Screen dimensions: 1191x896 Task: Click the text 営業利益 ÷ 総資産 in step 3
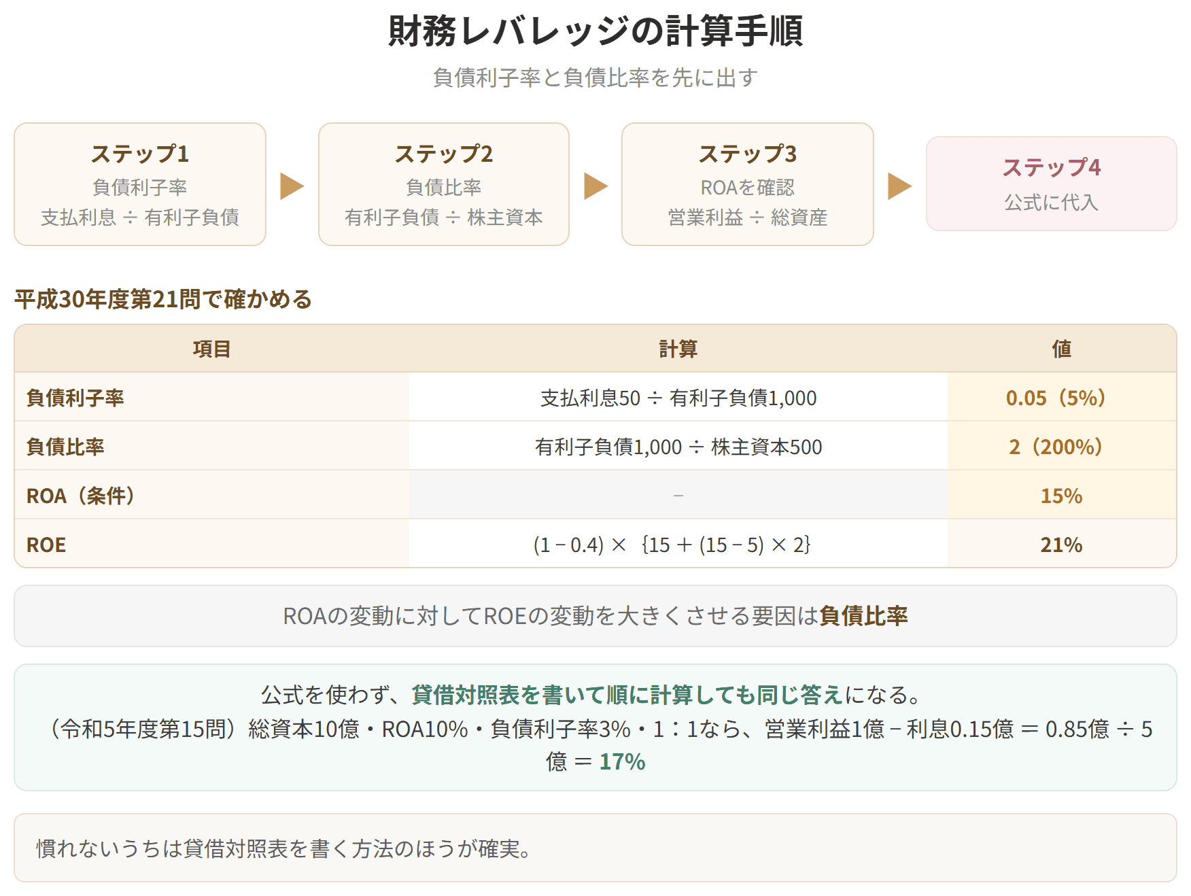click(x=748, y=217)
